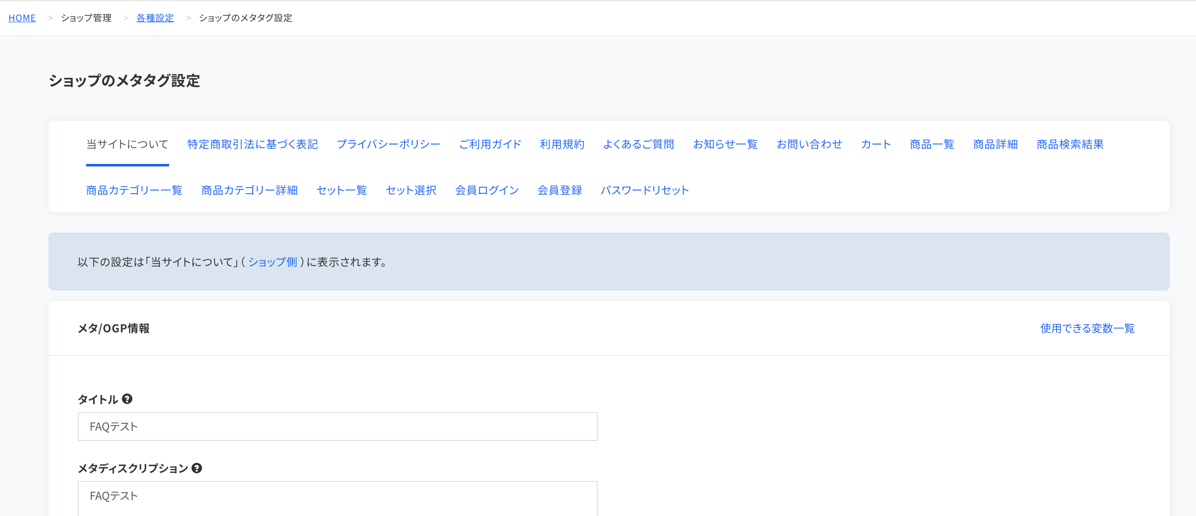1196x516 pixels.
Task: Open the 商品検索結果 tab
Action: coord(1070,144)
